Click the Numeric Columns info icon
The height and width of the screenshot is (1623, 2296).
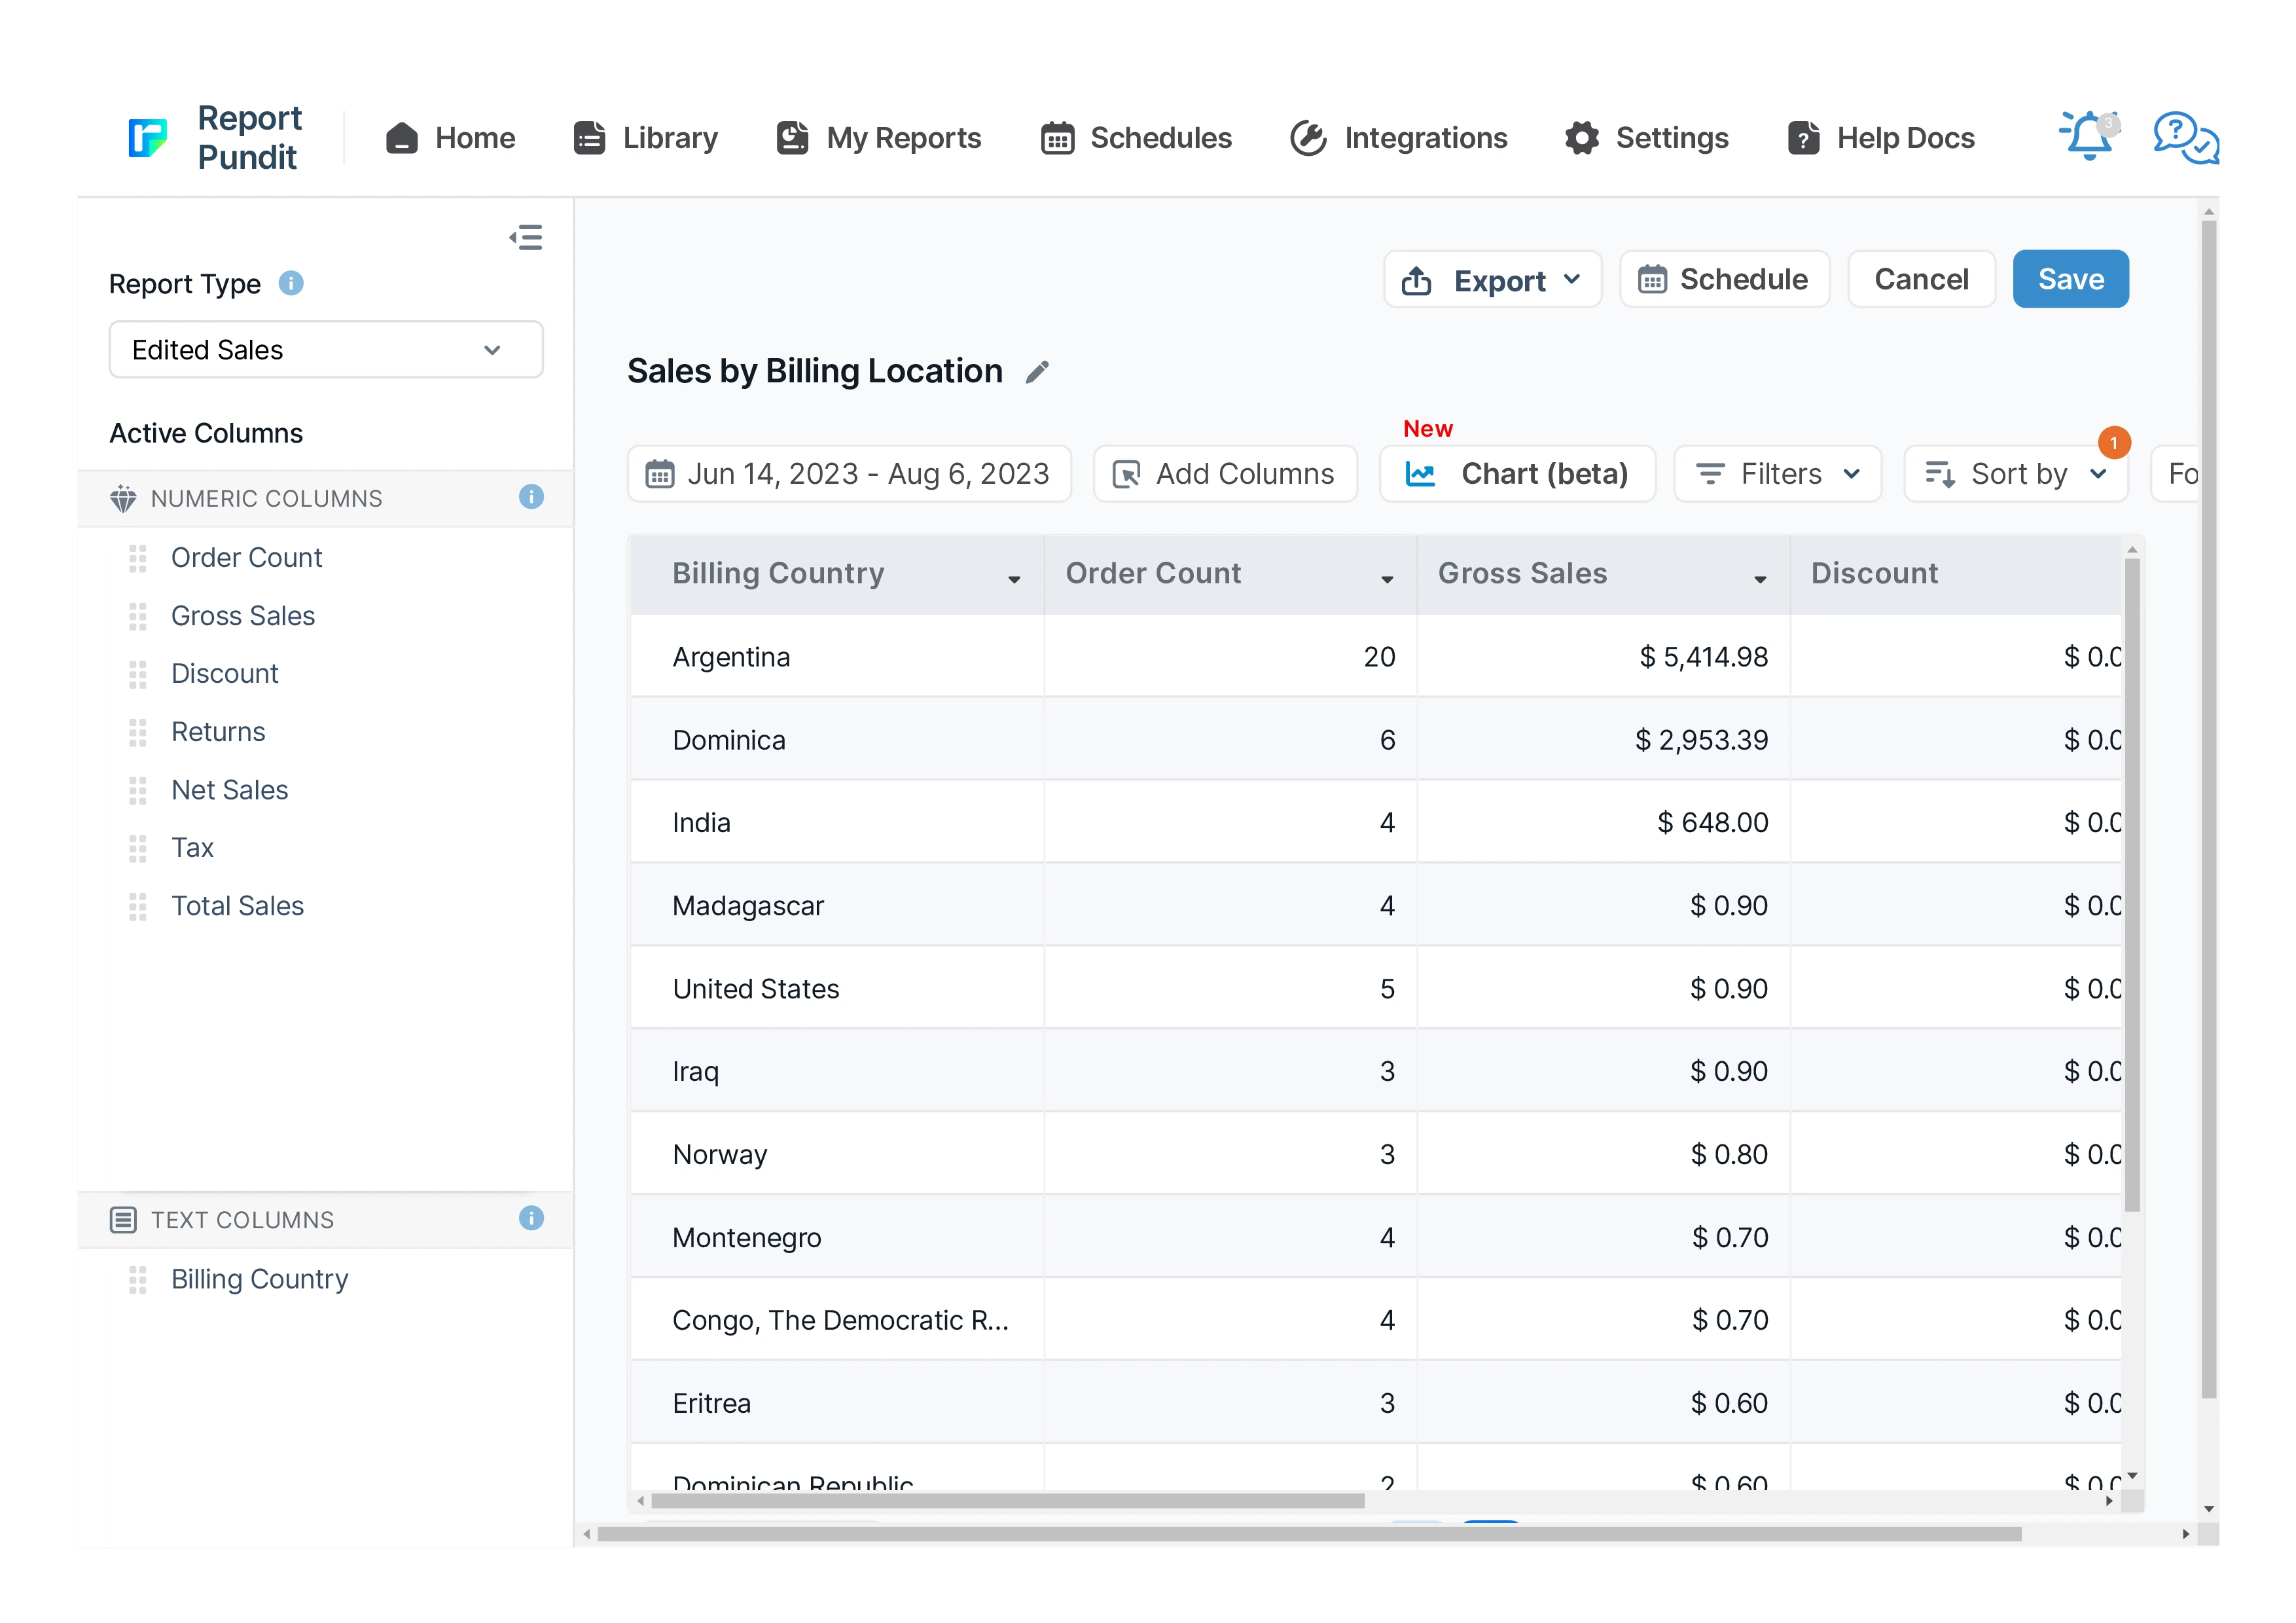(531, 497)
